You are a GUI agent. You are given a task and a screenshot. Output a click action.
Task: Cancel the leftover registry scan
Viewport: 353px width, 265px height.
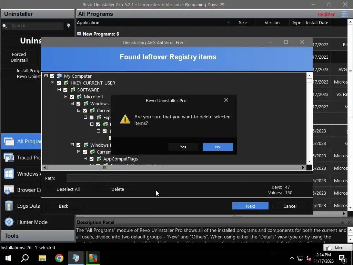[290, 206]
